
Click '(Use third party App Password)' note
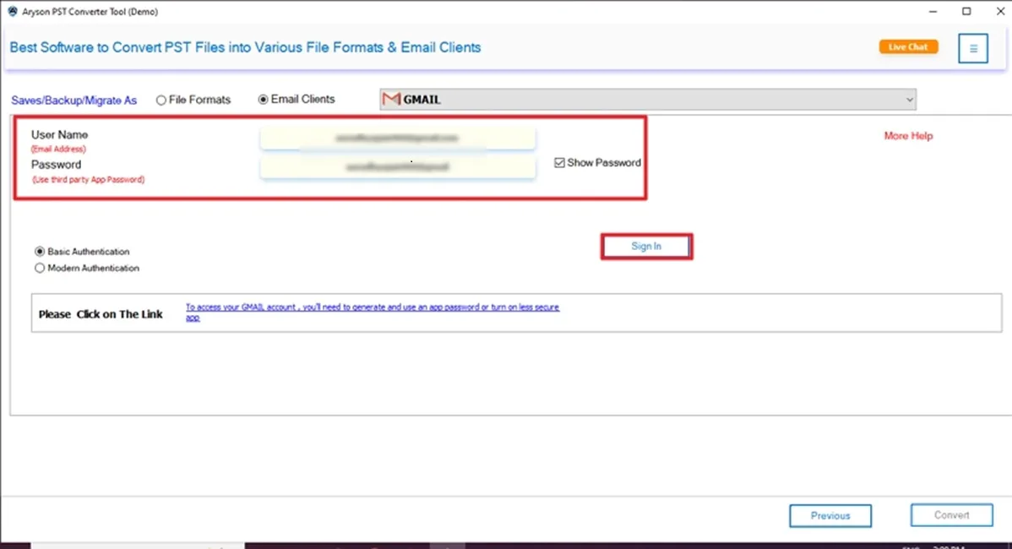tap(89, 180)
